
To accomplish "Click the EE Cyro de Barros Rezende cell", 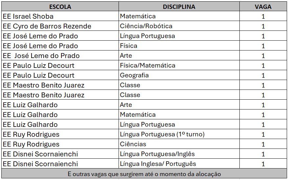I will click(47, 26).
